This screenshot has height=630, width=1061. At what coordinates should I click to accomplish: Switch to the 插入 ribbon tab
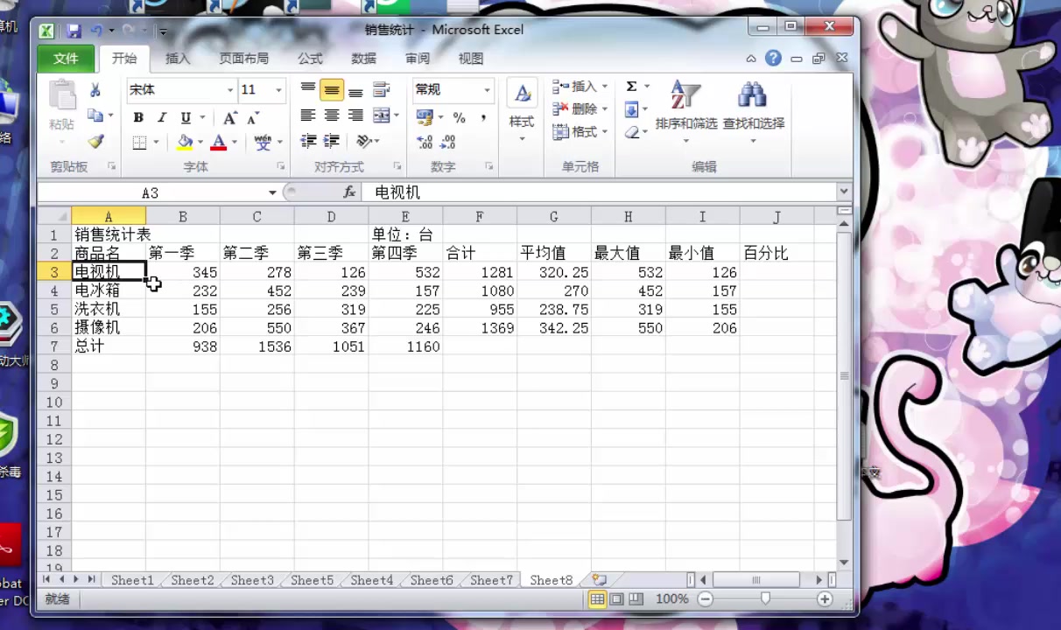coord(178,58)
